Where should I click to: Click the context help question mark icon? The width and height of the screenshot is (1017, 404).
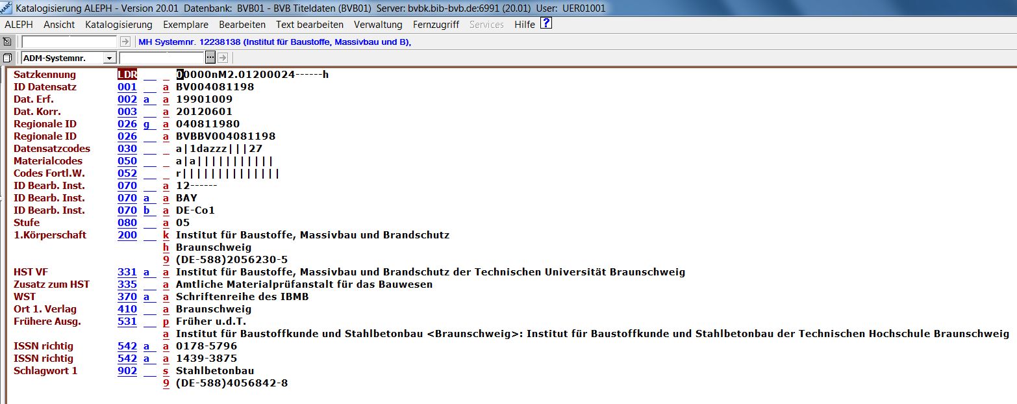click(546, 24)
